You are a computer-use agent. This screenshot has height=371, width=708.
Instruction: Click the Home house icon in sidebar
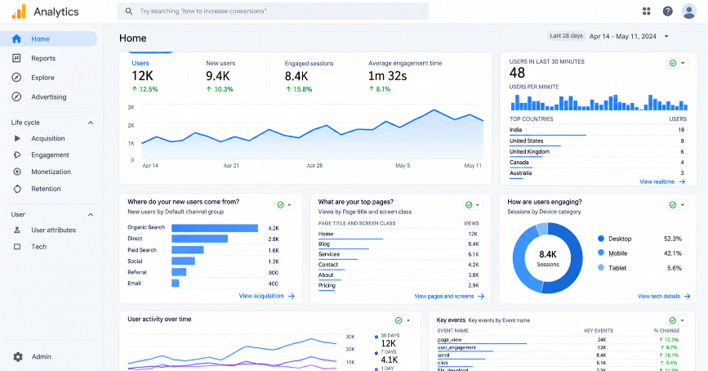pyautogui.click(x=16, y=39)
